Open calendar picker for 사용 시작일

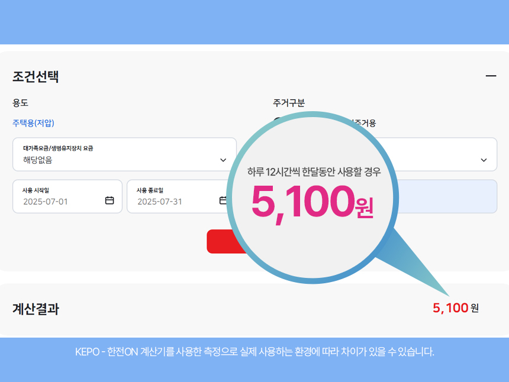(x=109, y=200)
